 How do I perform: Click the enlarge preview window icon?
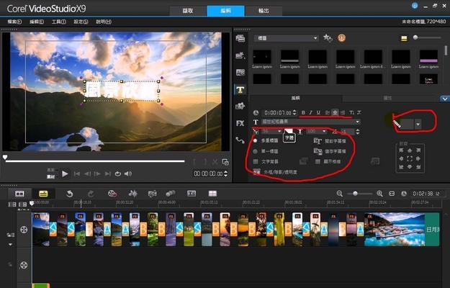[225, 162]
